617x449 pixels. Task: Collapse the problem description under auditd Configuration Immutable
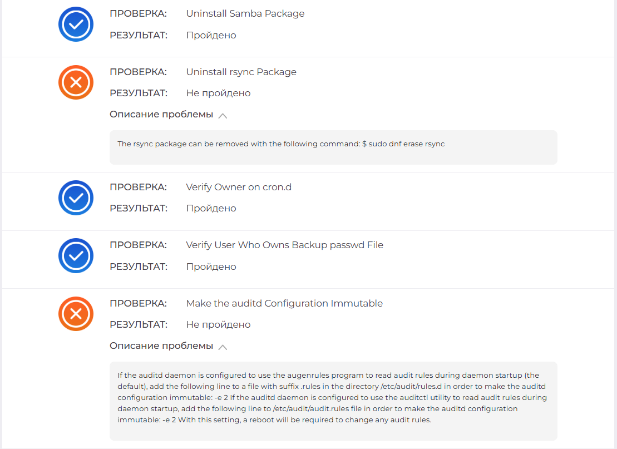(x=169, y=346)
